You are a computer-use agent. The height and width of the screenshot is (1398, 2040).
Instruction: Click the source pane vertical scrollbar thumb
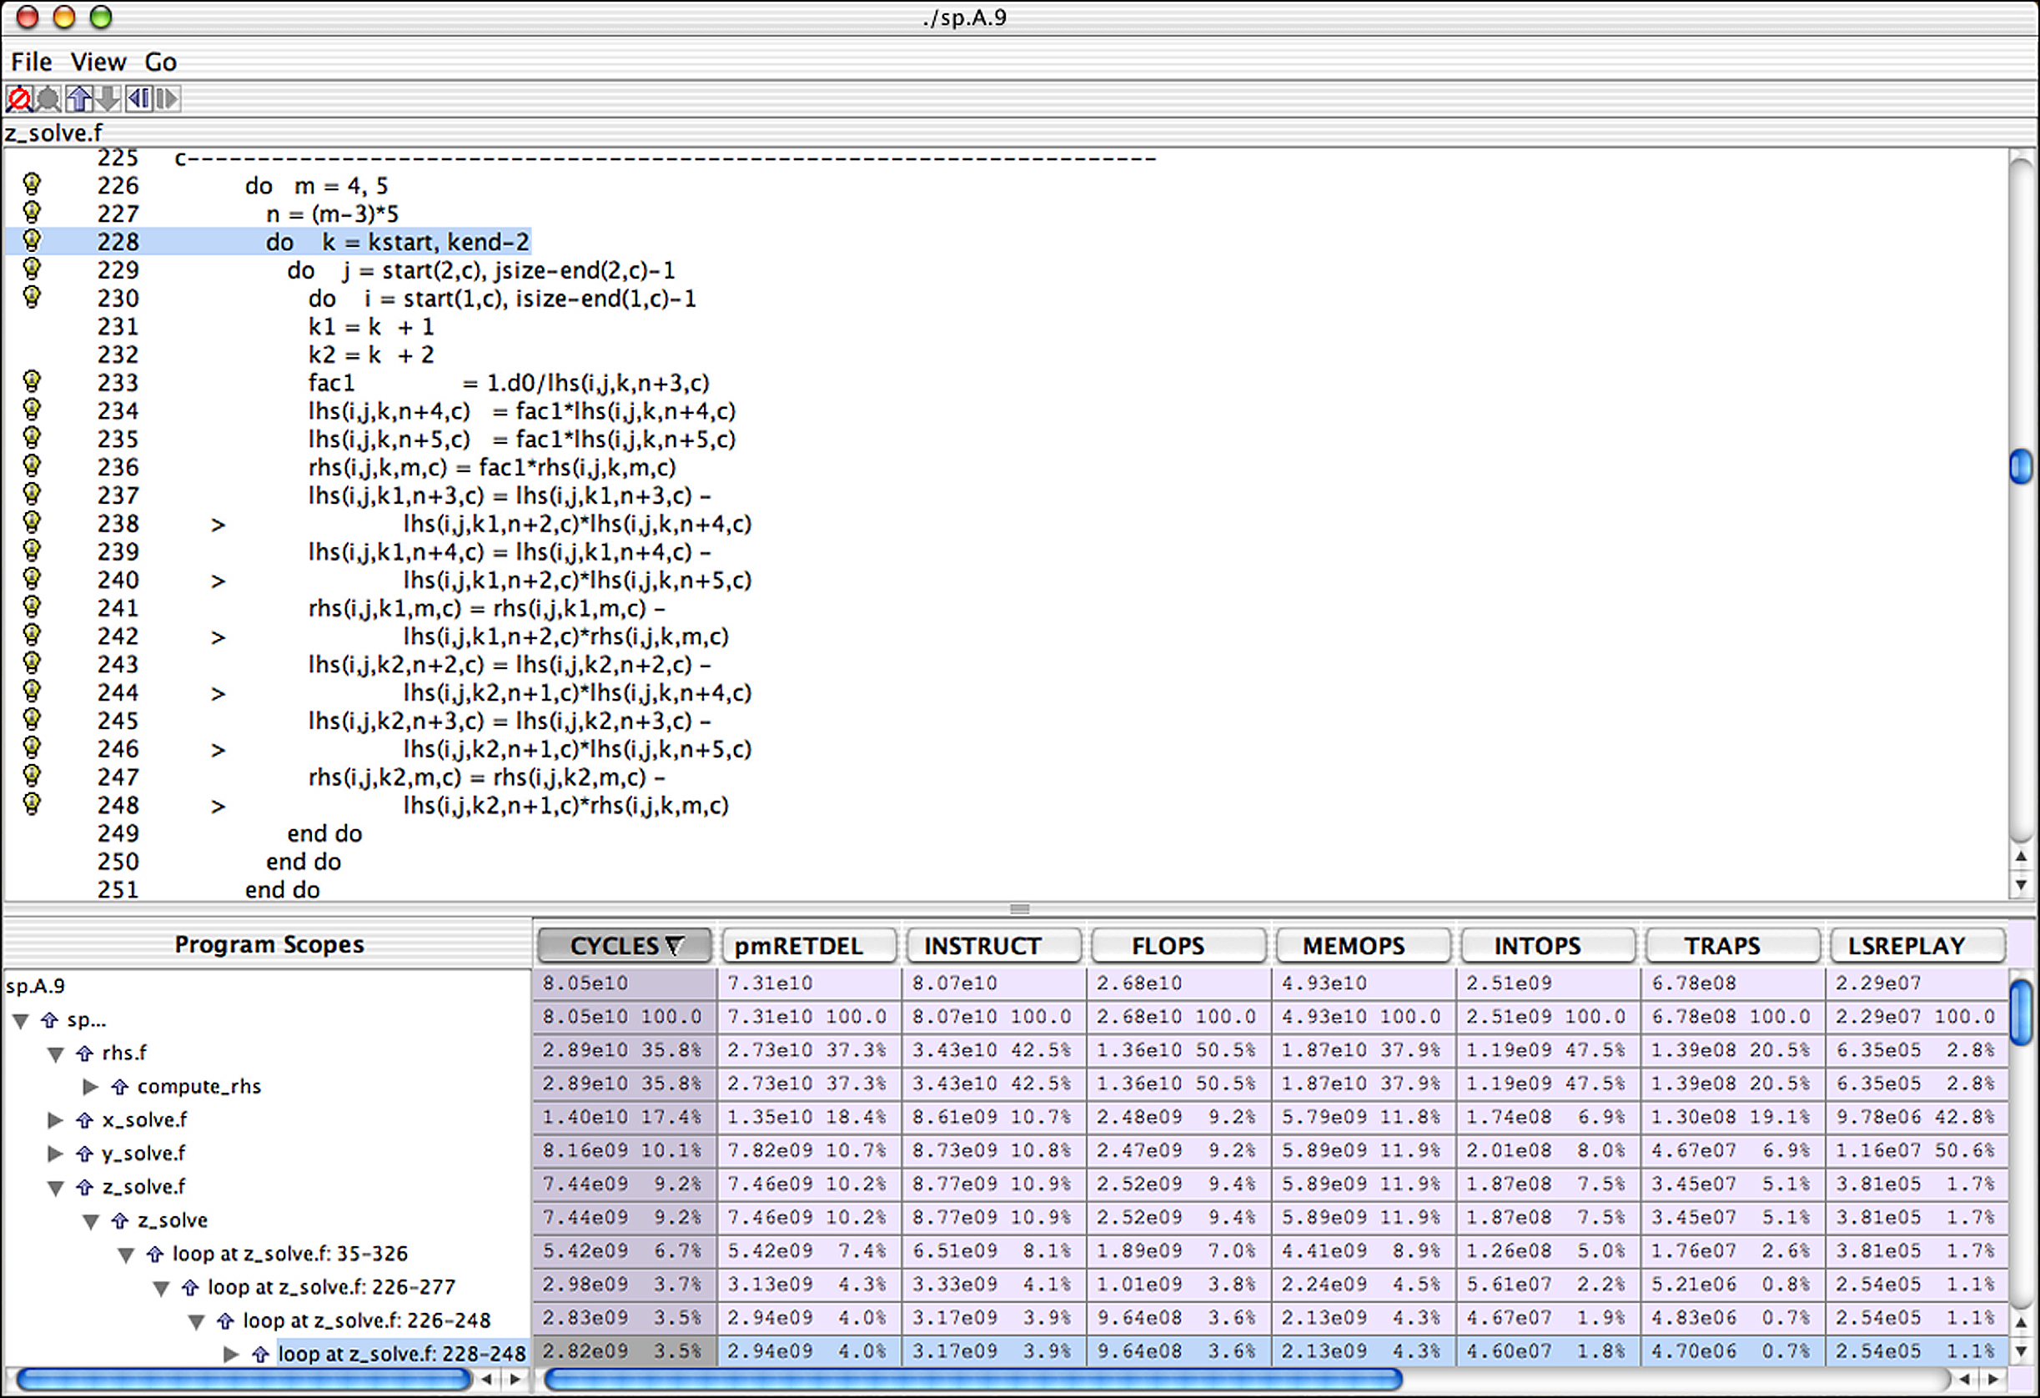(2021, 466)
